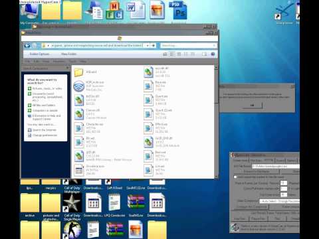Screen dimensions: 319x239
Task: Click the Record frame rate field in HyperCam
Action: tap(284, 183)
